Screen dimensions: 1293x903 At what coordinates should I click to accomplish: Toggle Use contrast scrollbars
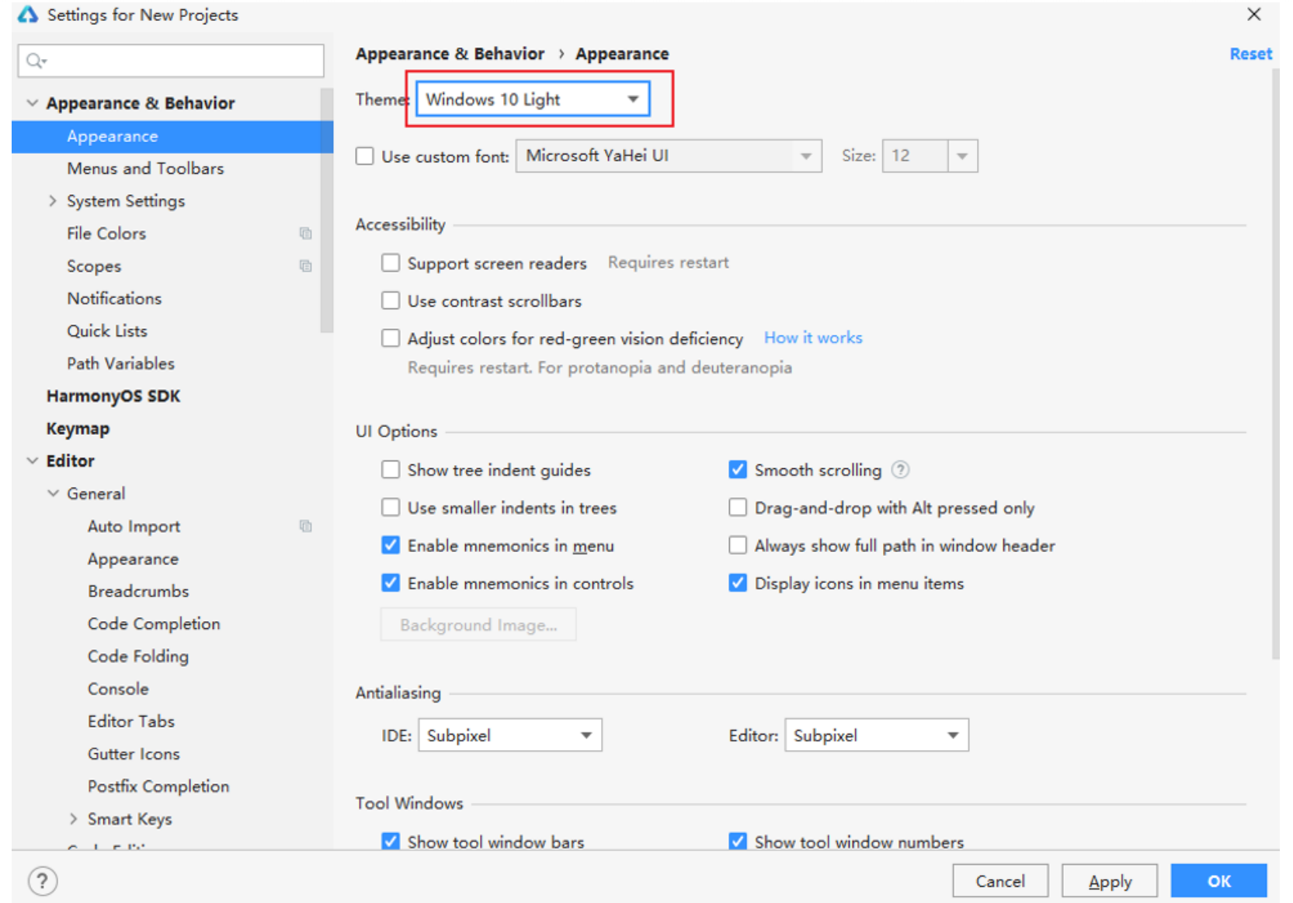[x=391, y=300]
